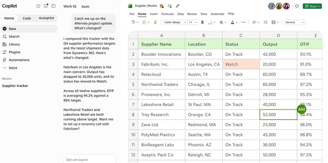The width and height of the screenshot is (328, 163).
Task: Toggle Bold formatting
Action: click(202, 22)
